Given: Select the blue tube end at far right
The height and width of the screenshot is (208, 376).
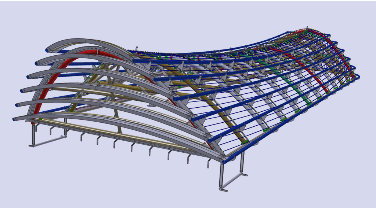Looking at the screenshot, I should 357,77.
